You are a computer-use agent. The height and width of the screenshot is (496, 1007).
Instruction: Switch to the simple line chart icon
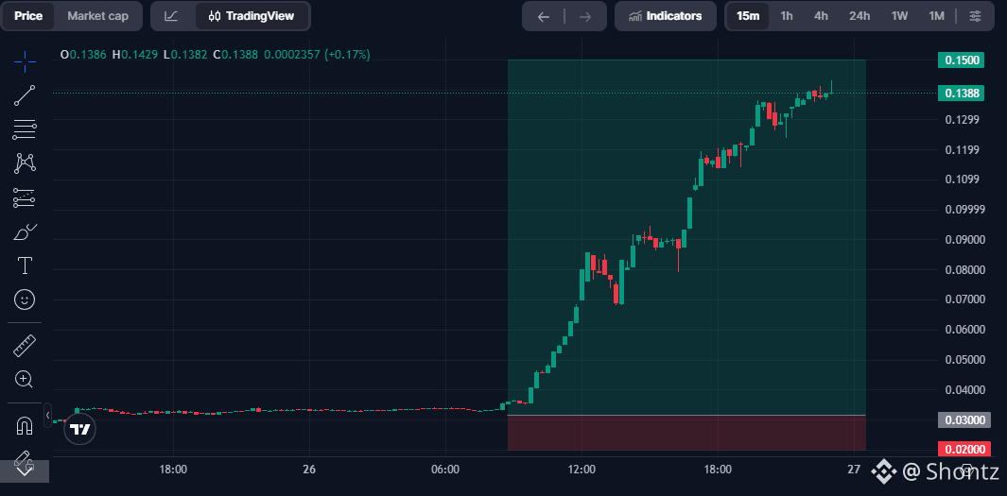tap(171, 16)
